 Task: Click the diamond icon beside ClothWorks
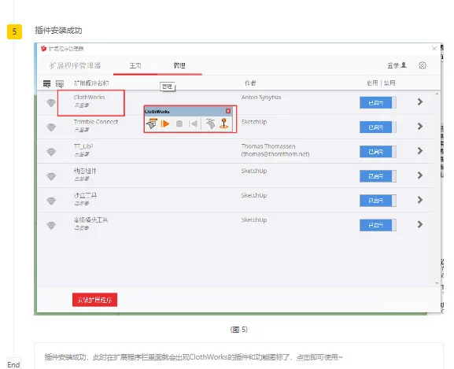tap(51, 102)
